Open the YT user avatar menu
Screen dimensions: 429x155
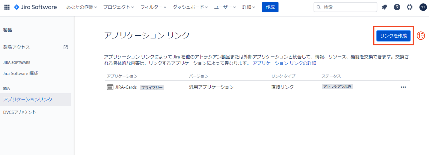click(423, 7)
